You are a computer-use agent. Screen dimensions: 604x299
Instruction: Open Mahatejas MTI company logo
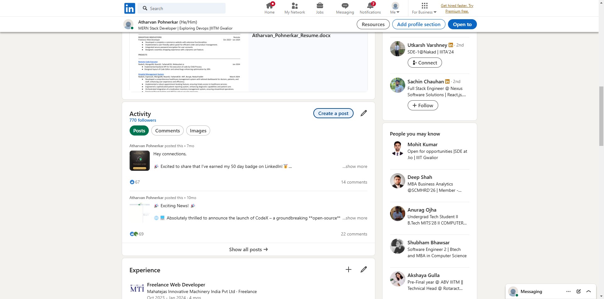tap(137, 288)
